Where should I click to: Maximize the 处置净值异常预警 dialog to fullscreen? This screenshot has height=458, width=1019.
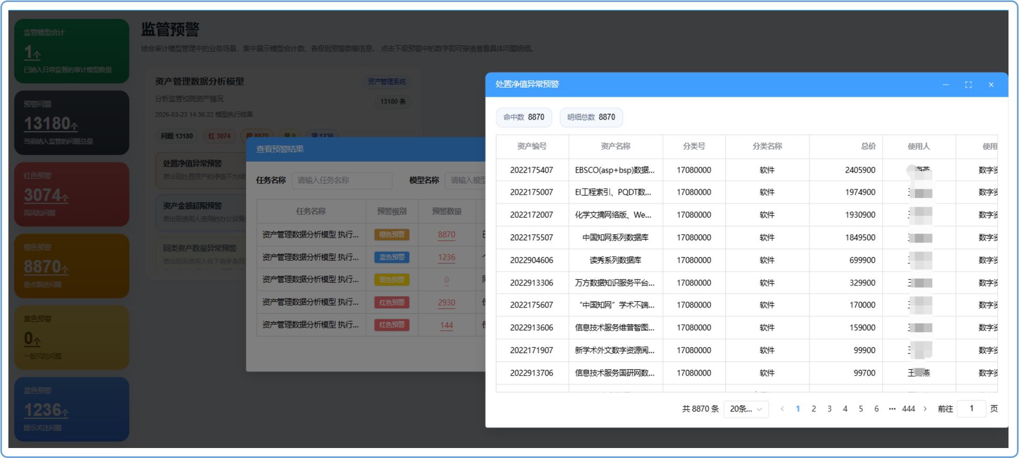point(969,84)
